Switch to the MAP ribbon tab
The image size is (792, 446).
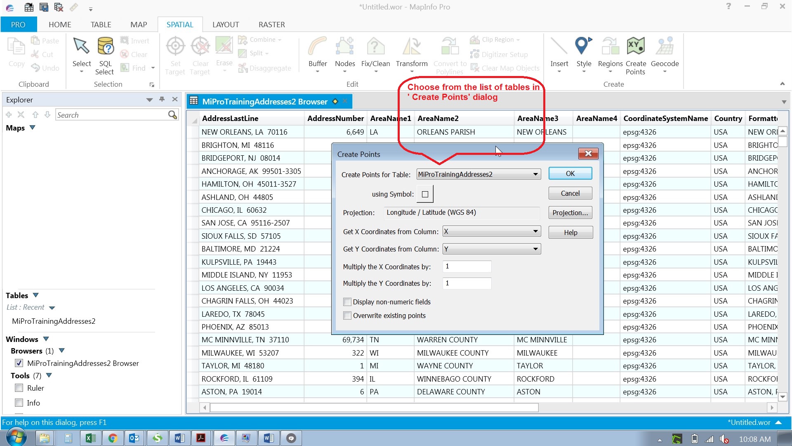[139, 24]
